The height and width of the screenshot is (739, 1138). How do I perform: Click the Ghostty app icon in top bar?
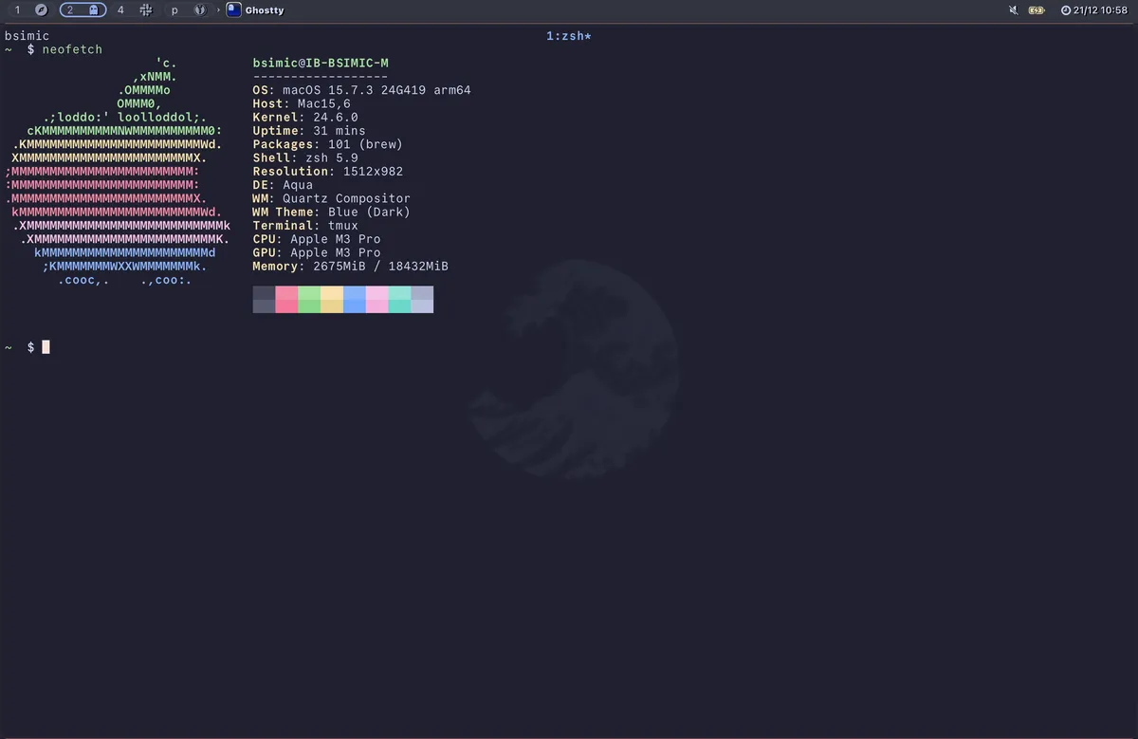click(x=233, y=9)
